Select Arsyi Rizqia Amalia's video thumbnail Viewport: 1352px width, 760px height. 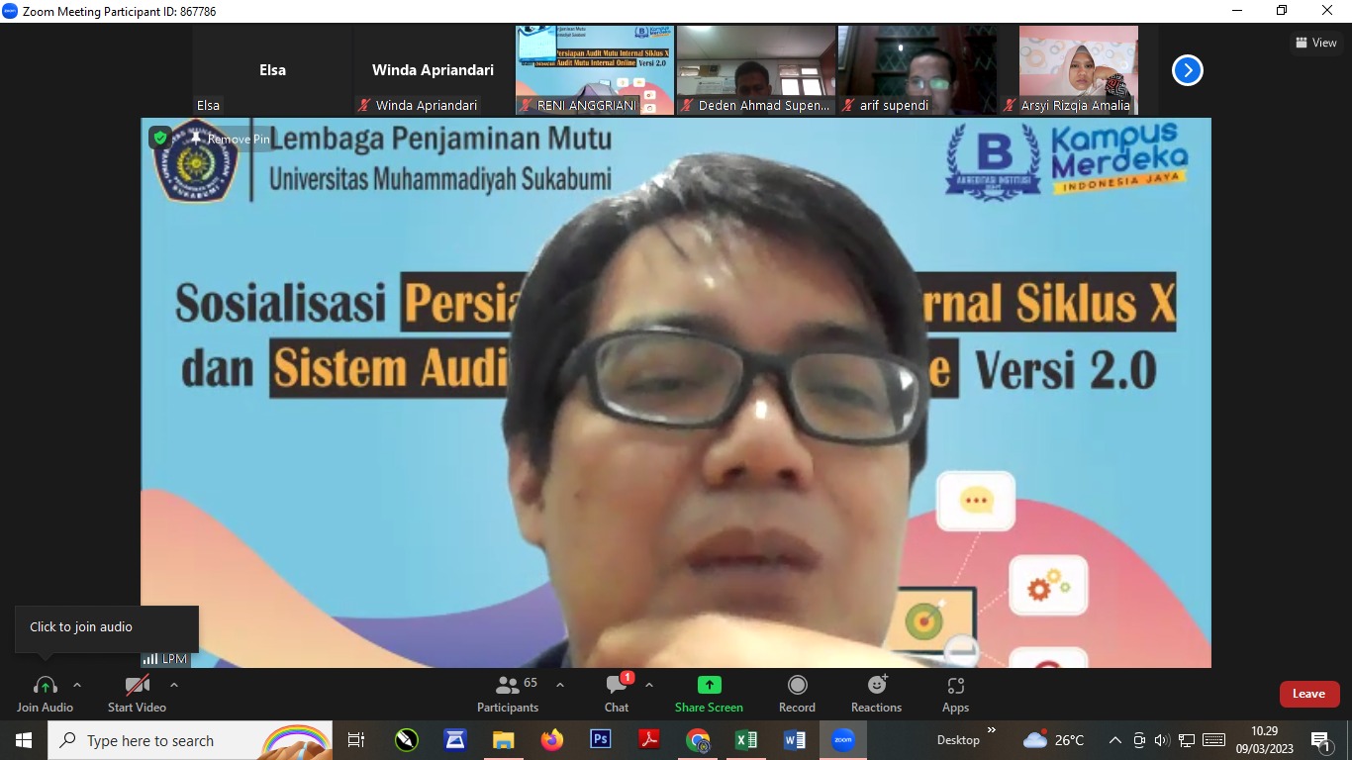1079,70
